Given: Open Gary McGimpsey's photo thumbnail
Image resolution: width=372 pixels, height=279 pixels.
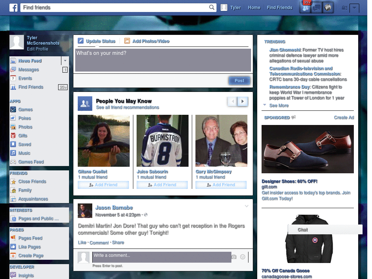Looking at the screenshot, I should click(x=221, y=141).
